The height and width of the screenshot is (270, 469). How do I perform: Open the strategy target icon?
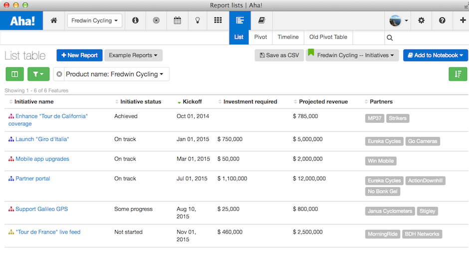coord(156,20)
